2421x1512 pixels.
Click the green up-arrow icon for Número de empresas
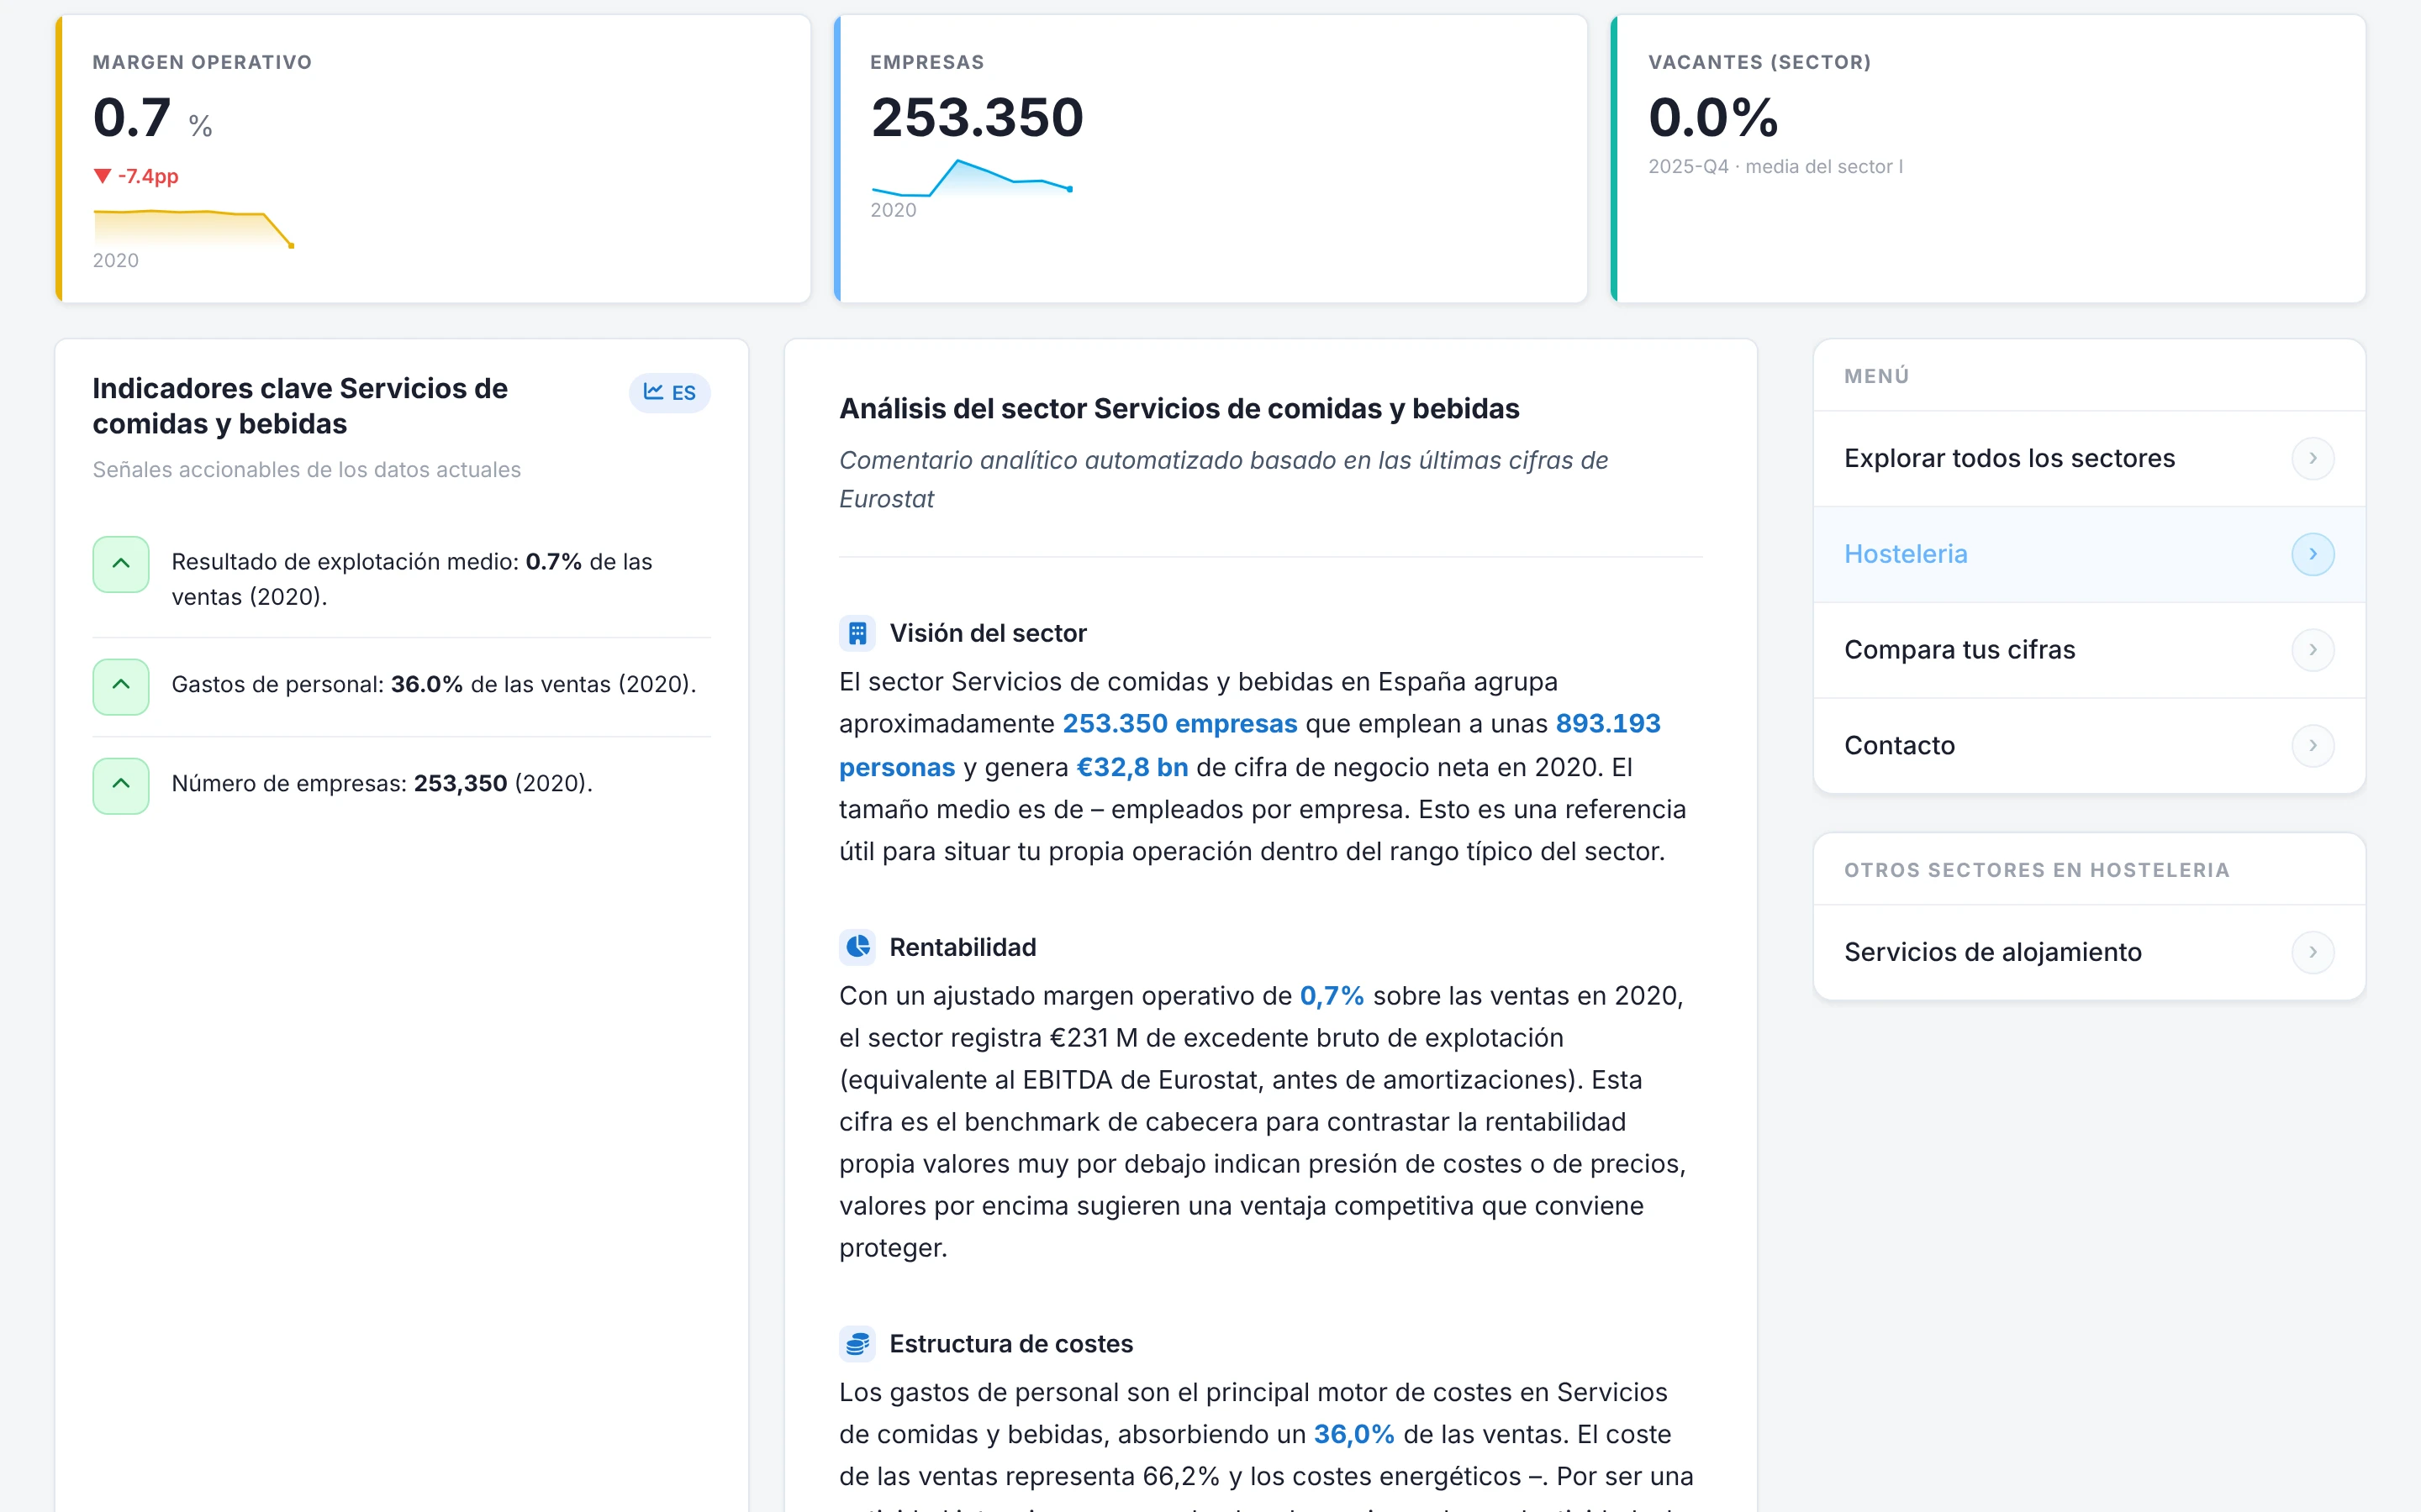point(121,785)
